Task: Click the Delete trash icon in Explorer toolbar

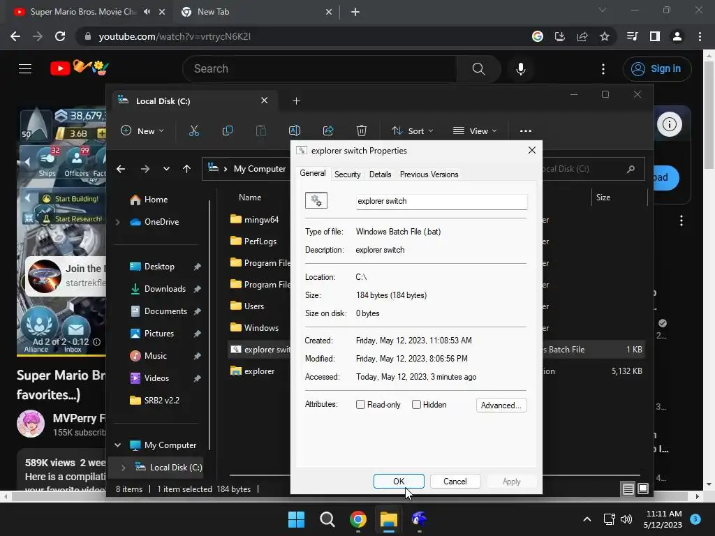Action: coord(362,131)
